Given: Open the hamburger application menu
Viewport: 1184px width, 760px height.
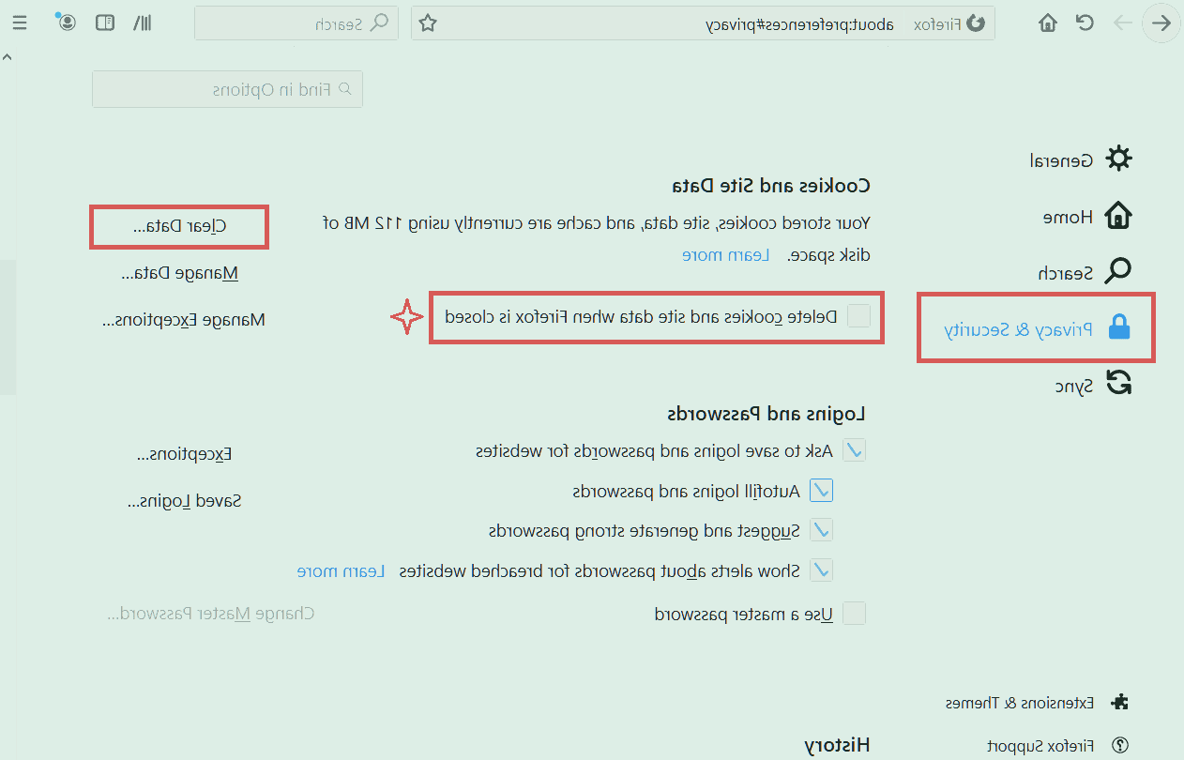Looking at the screenshot, I should (19, 23).
